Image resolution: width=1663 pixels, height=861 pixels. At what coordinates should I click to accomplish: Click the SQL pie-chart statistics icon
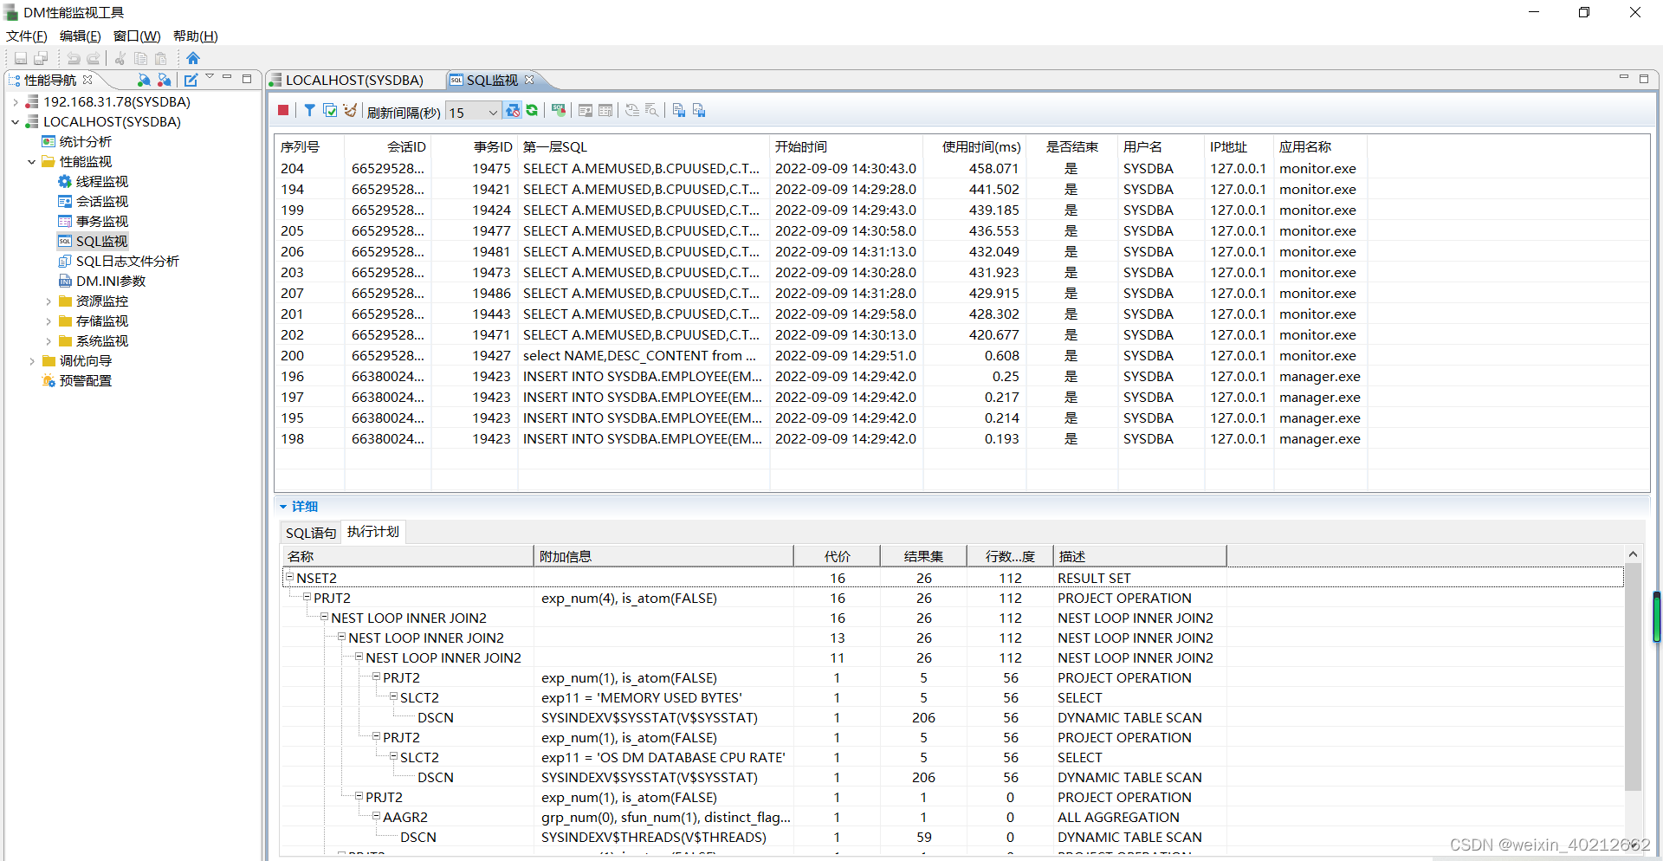point(559,110)
